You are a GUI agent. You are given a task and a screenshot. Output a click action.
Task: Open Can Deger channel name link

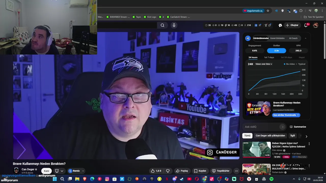(28, 169)
